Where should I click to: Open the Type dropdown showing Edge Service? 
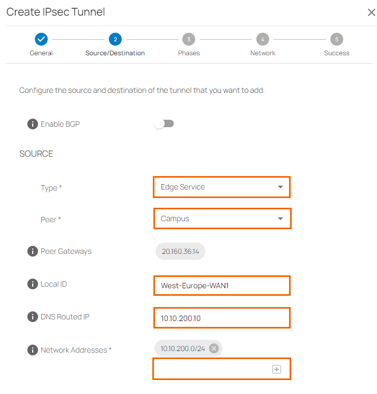[x=221, y=187]
